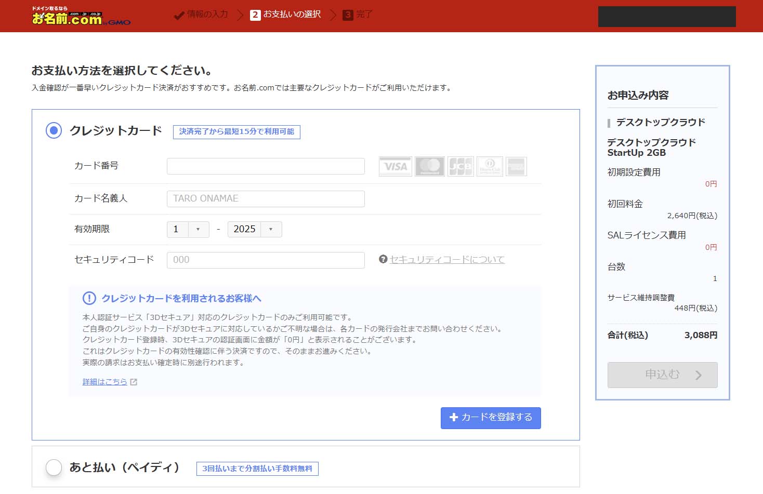
Task: Click the サービス維持調整費 label
Action: pos(641,298)
